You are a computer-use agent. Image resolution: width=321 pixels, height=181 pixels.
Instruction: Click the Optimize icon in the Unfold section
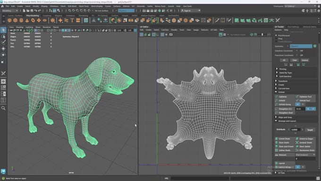pyautogui.click(x=277, y=96)
